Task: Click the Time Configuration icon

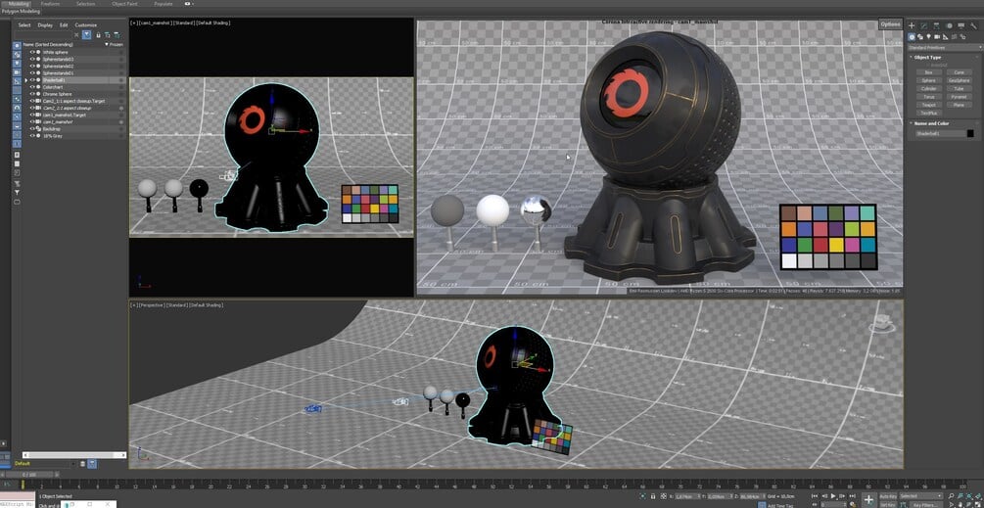Action: [853, 504]
